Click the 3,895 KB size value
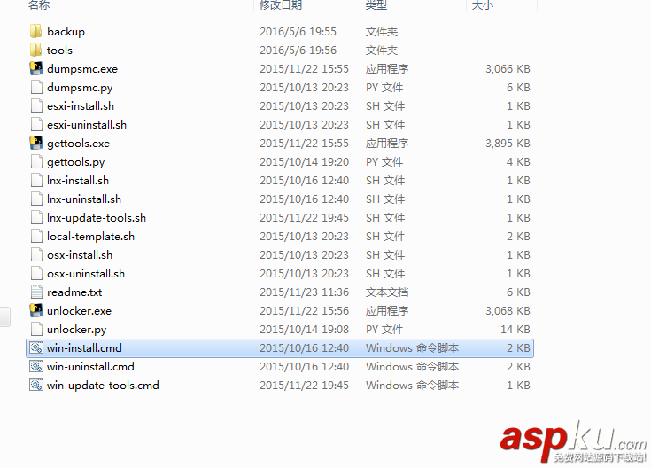Screen dimensions: 651x468 [508, 143]
